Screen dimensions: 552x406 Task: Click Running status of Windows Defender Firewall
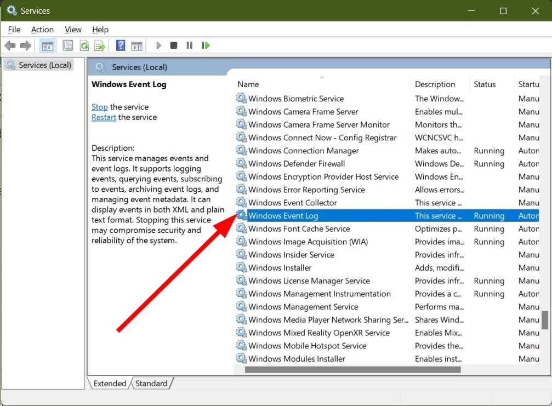pyautogui.click(x=489, y=164)
